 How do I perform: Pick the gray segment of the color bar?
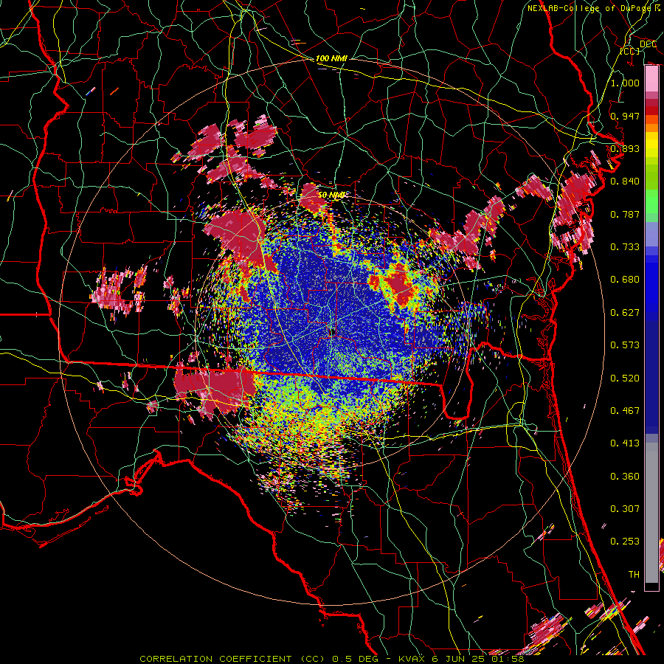[651, 513]
